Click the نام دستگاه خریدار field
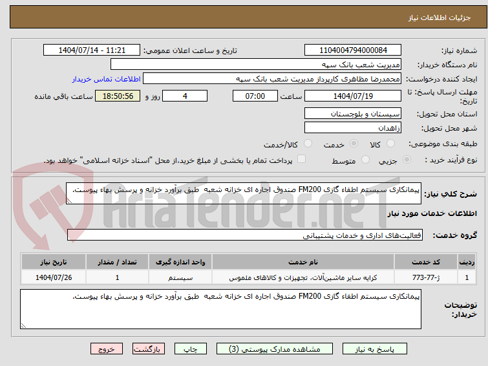Viewport: 488px width, 366px height. pos(256,64)
